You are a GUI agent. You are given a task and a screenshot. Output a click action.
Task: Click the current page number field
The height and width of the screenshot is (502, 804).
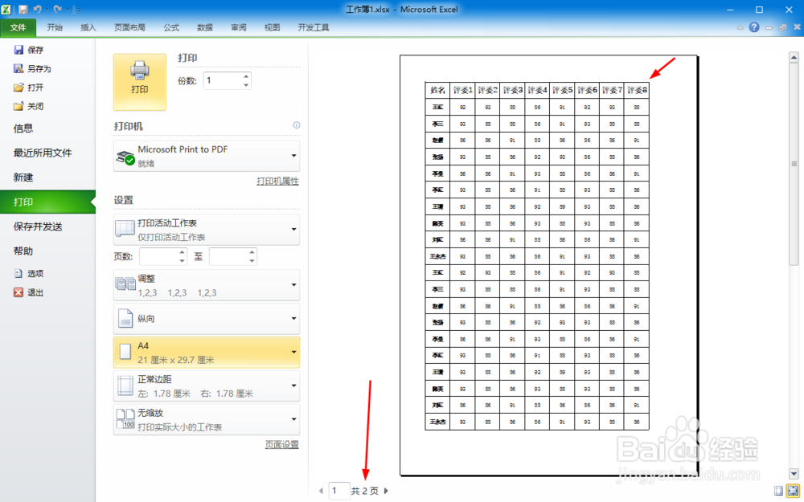coord(339,491)
